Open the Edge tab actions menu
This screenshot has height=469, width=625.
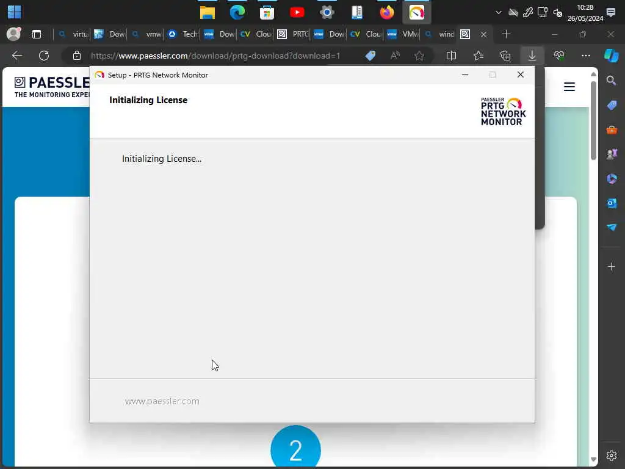point(37,34)
